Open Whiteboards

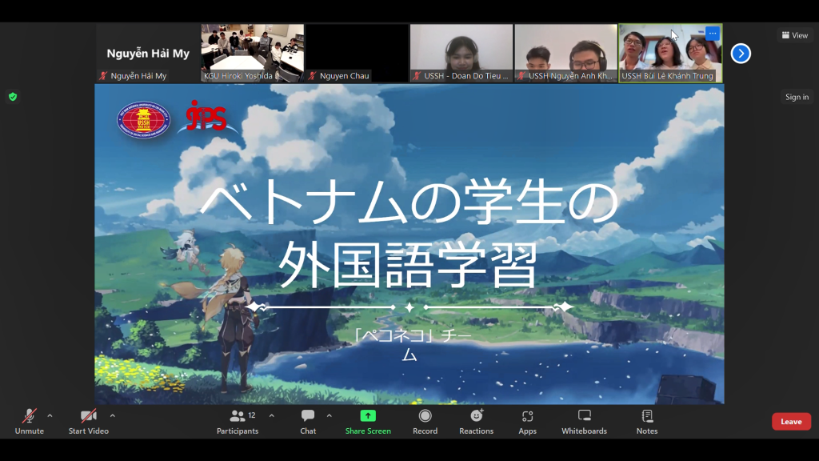coord(584,421)
